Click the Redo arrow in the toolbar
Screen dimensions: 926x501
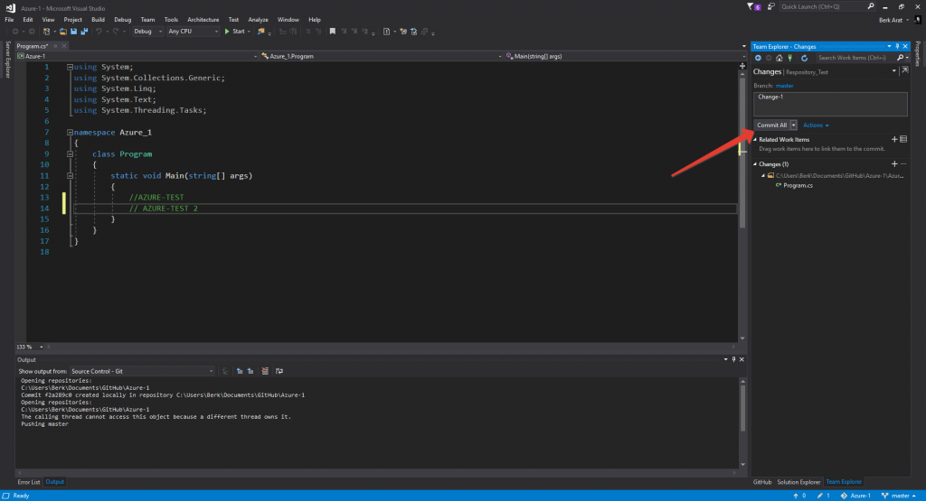tap(116, 32)
